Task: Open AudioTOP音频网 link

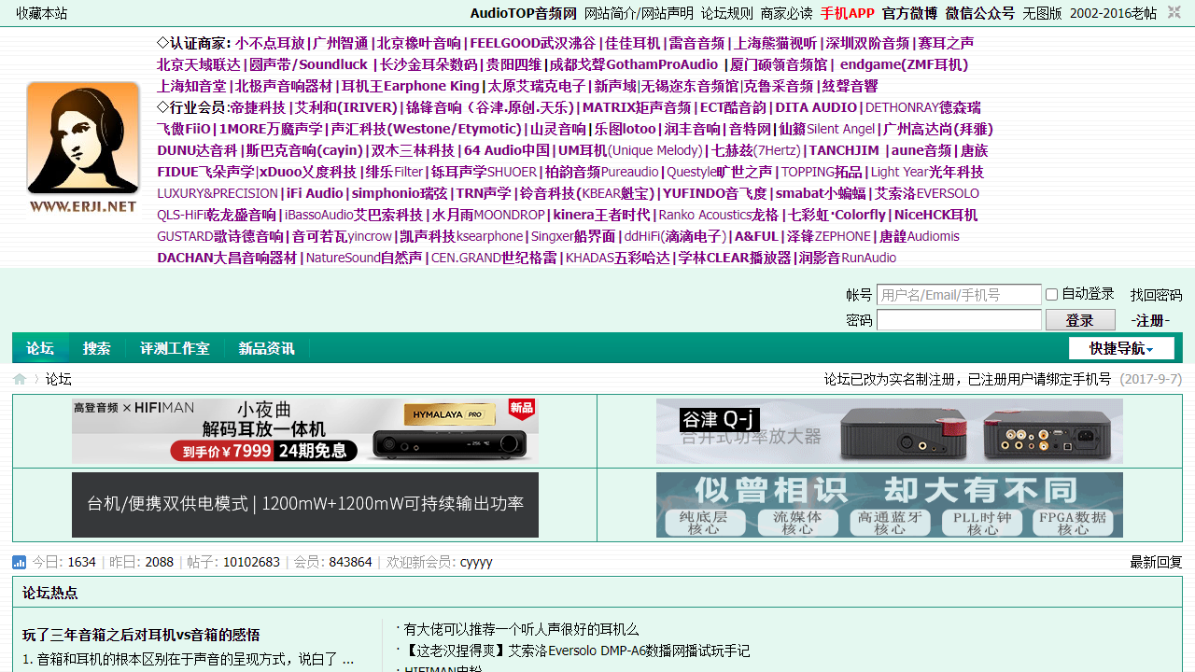Action: click(x=523, y=13)
